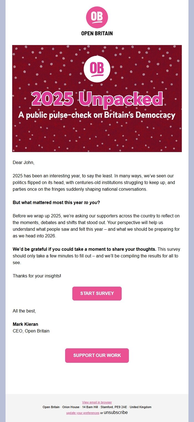Click the update your preferences link

82,413
